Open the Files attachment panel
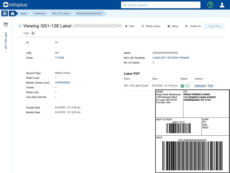 (x=130, y=26)
